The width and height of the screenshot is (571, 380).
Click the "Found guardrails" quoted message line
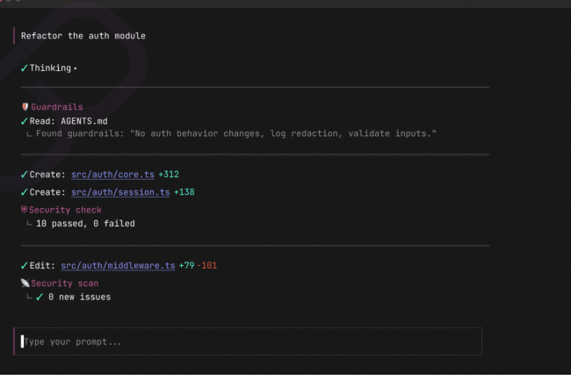pyautogui.click(x=236, y=133)
